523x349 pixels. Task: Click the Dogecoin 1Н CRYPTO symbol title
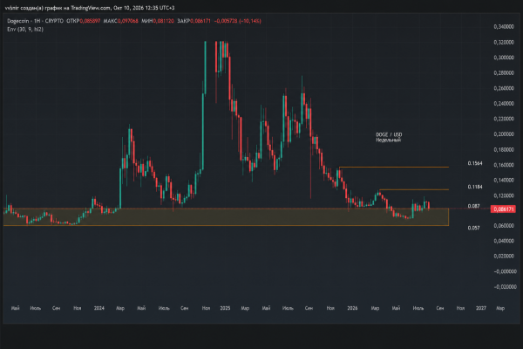click(35, 21)
